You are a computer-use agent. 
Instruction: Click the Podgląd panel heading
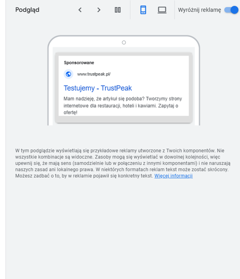[x=27, y=10]
